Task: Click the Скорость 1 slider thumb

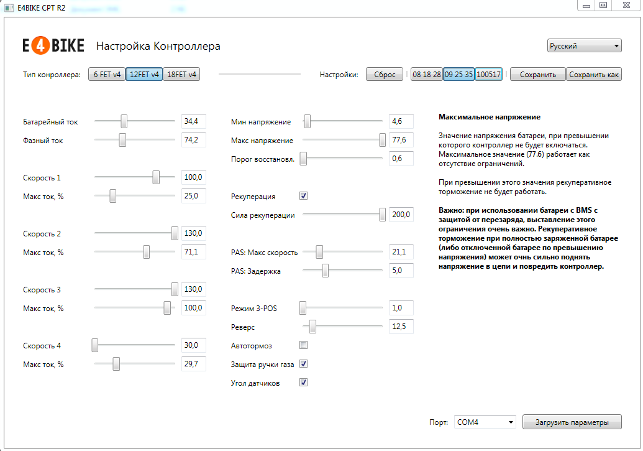Action: [x=156, y=177]
